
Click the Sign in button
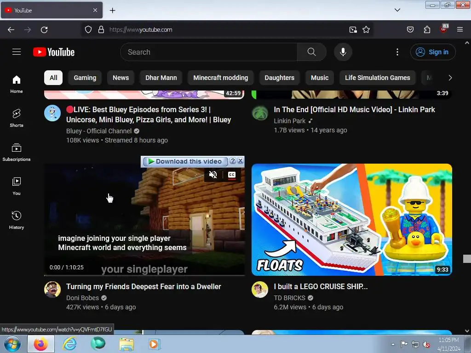(432, 52)
